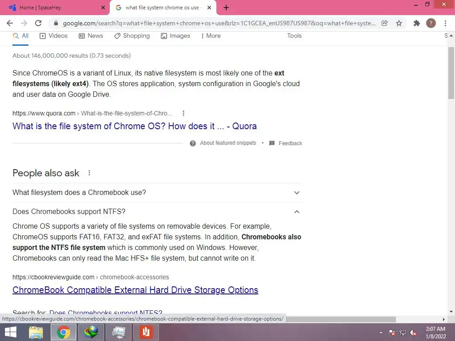Open ChromeBook Compatible External Hard Drive link
455x341 pixels.
click(x=135, y=290)
